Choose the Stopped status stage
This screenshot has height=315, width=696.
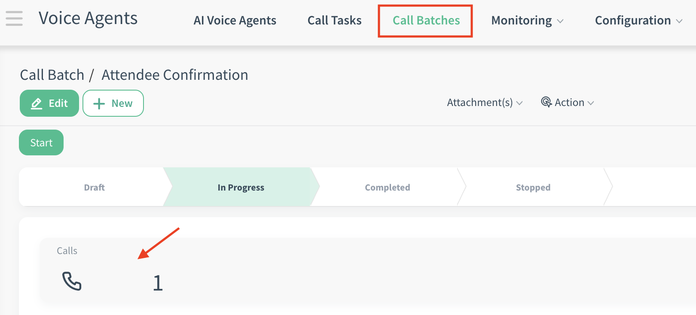coord(533,188)
